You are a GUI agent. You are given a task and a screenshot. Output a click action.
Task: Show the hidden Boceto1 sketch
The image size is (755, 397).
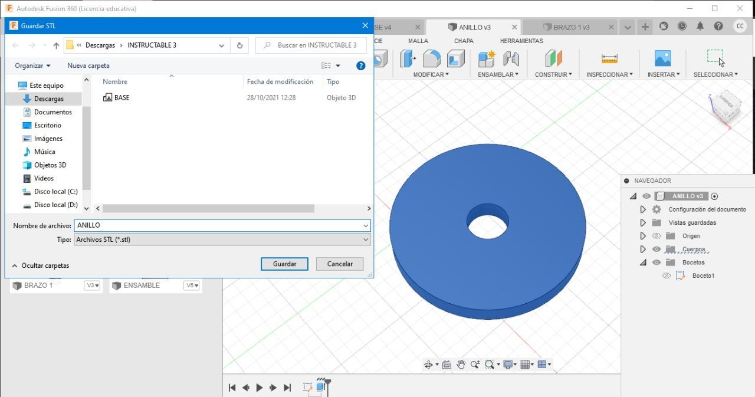coord(667,275)
